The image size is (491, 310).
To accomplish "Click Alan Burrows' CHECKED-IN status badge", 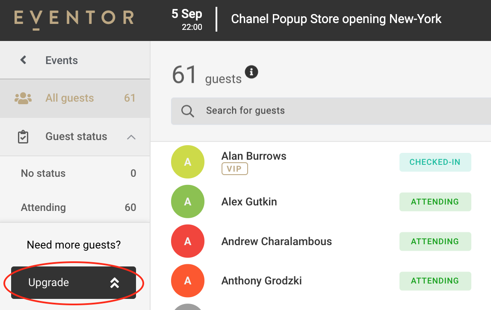I will 435,162.
